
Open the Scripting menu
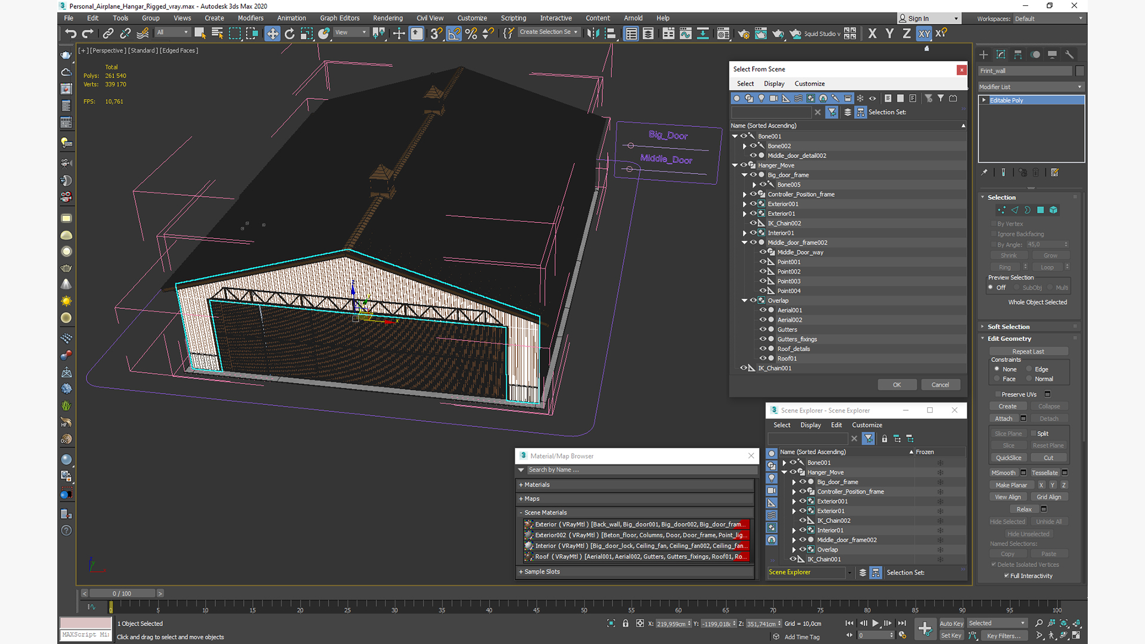[513, 18]
